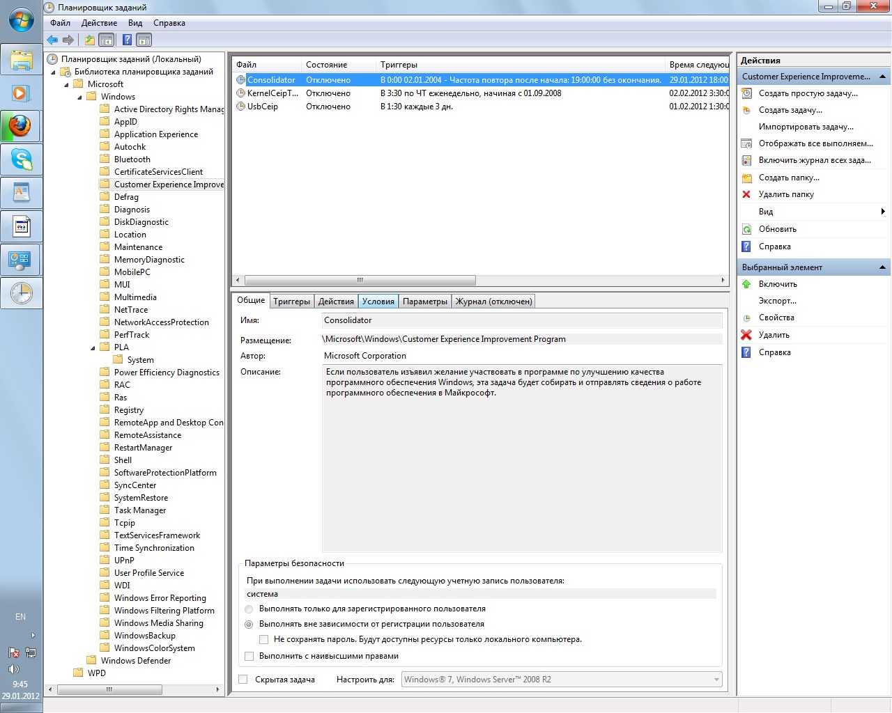The image size is (892, 713).
Task: Click Импортировать задачу action
Action: click(806, 127)
